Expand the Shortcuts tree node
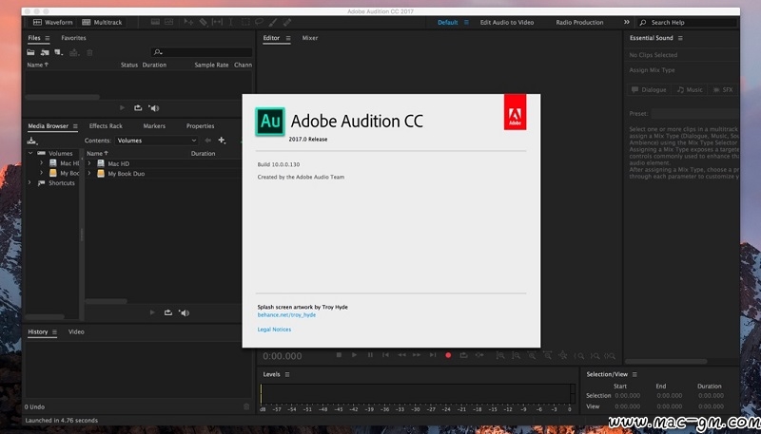Image resolution: width=761 pixels, height=434 pixels. point(30,182)
